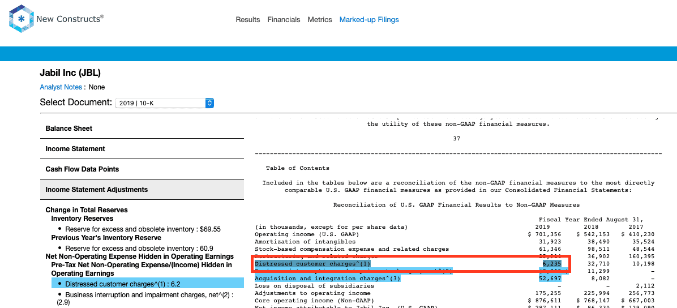Screen dimensions: 677x308
Task: Click the Inventory Reserves subheading
Action: tap(82, 219)
